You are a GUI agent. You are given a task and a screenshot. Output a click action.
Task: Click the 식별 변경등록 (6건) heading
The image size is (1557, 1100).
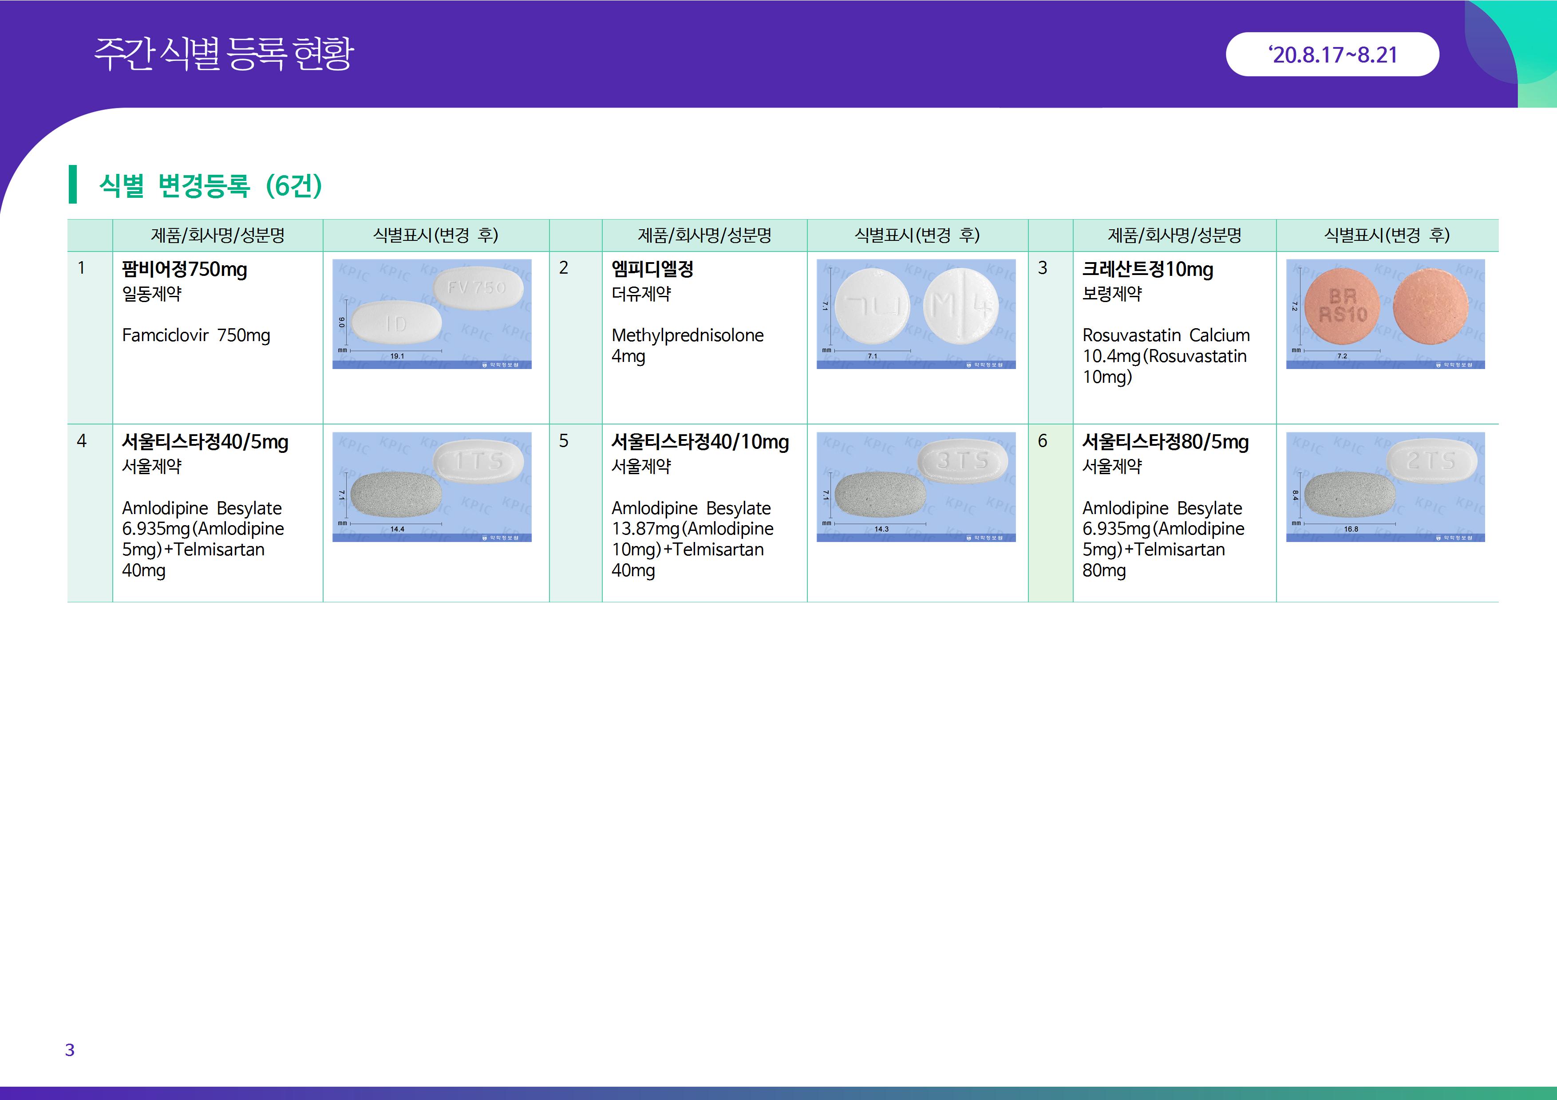[210, 185]
